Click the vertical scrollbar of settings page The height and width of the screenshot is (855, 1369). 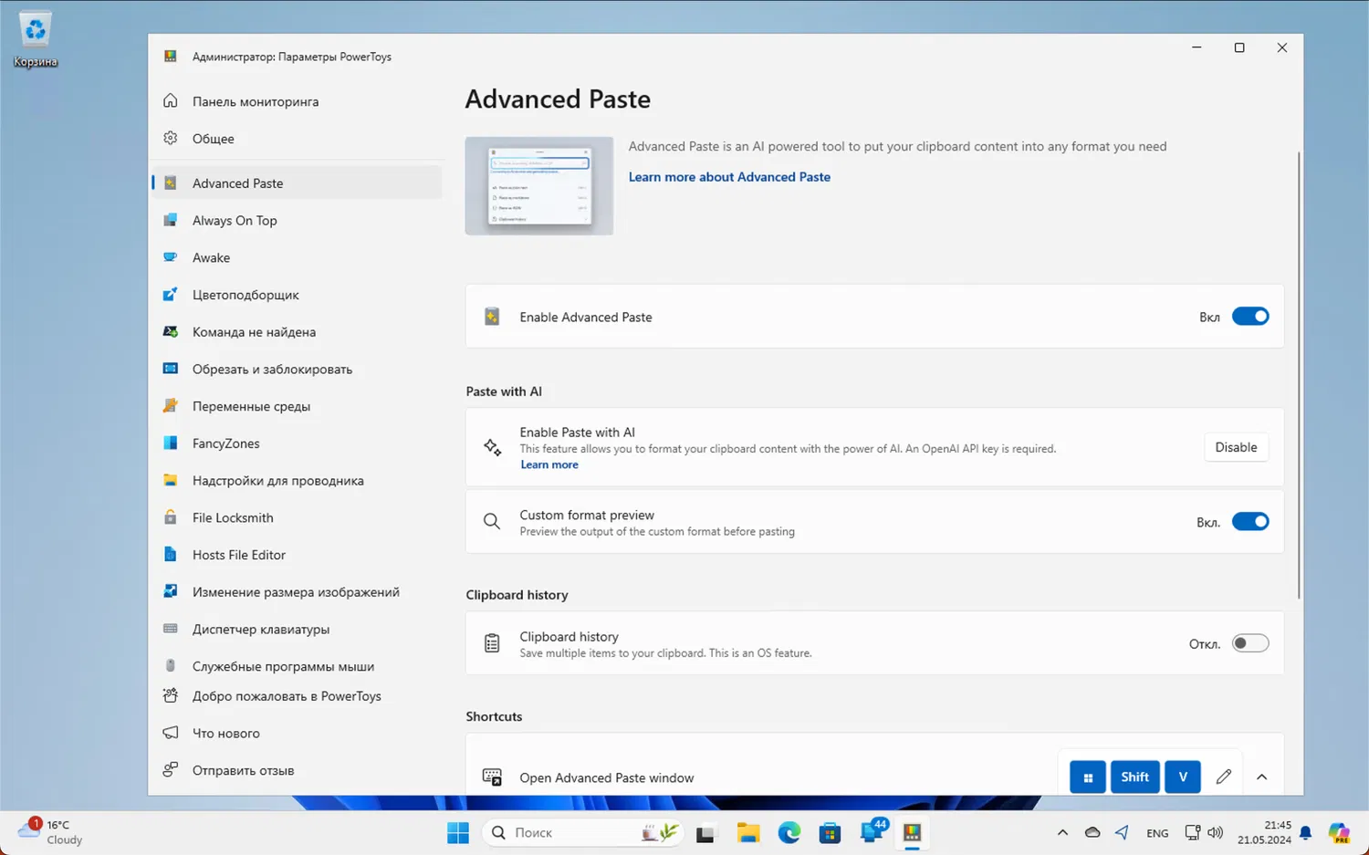click(x=1298, y=374)
